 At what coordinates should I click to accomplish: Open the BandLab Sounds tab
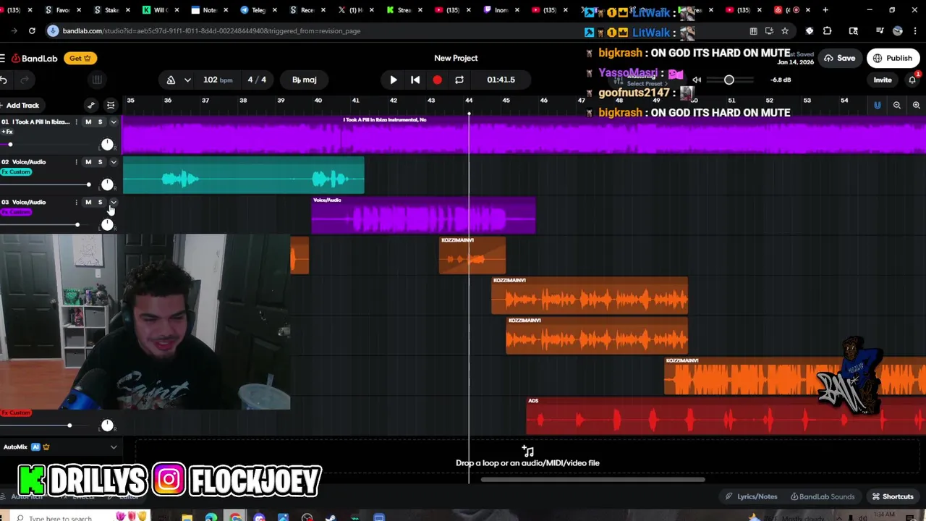coord(823,496)
